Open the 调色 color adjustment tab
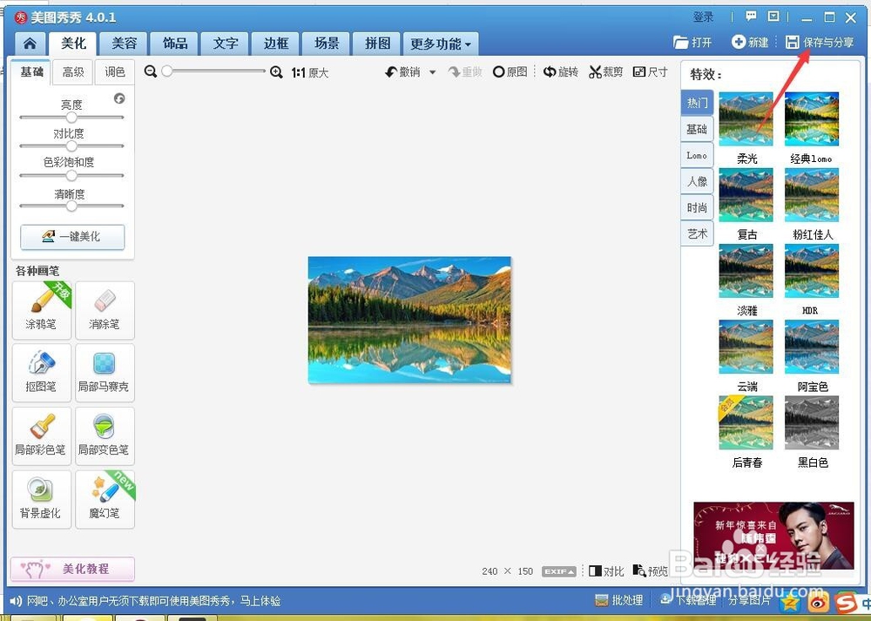 click(114, 72)
